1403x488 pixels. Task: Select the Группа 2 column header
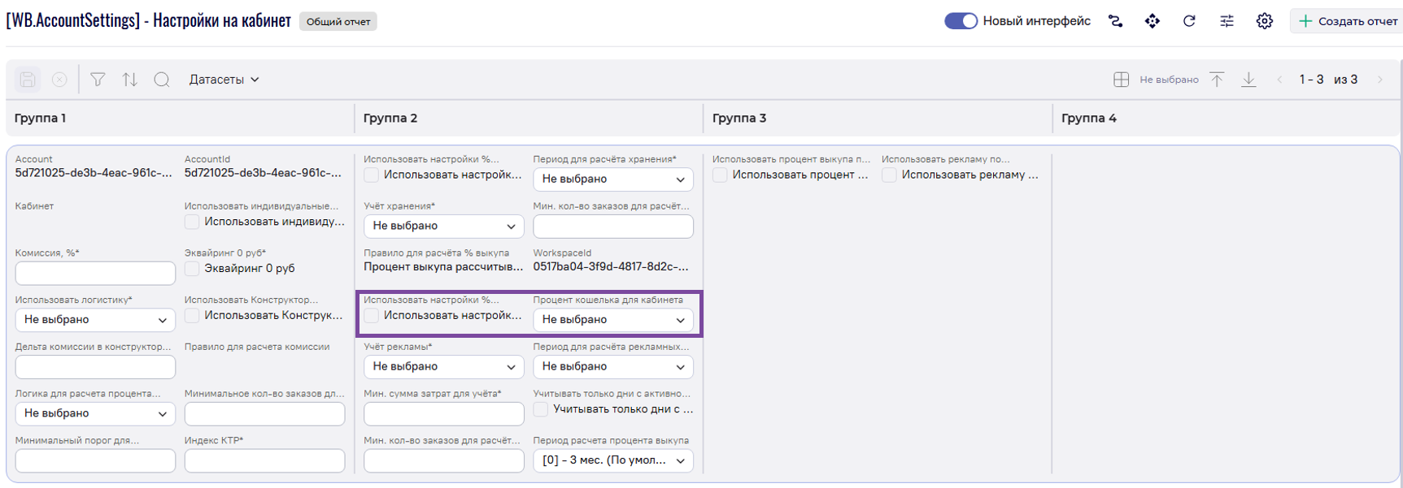click(x=390, y=119)
